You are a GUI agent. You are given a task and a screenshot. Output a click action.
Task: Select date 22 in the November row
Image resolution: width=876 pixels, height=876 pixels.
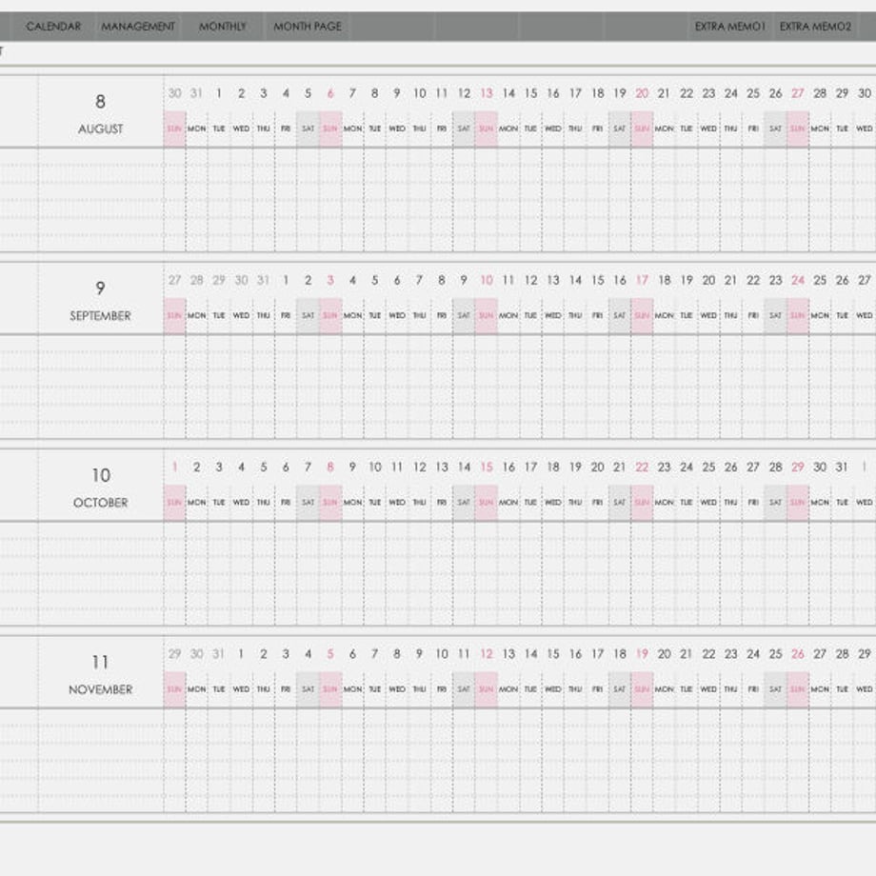(709, 654)
